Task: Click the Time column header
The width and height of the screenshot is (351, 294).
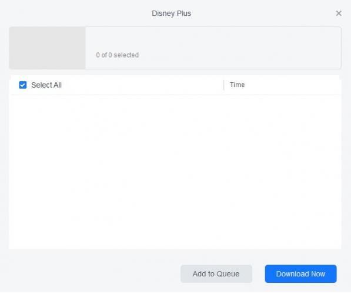Action: (x=238, y=85)
